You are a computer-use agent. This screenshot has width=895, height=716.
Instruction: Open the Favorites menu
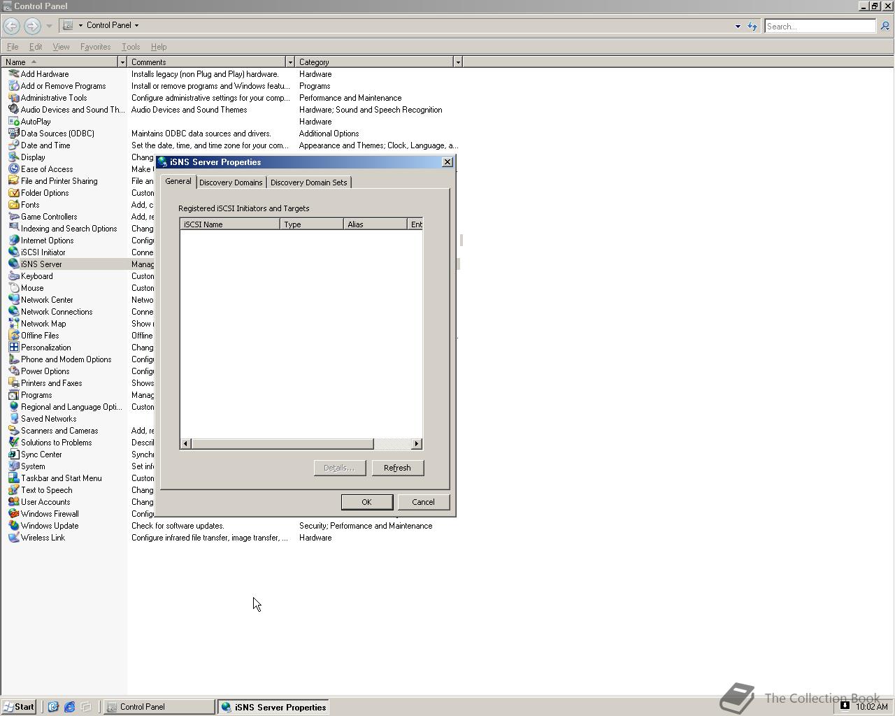coord(95,47)
